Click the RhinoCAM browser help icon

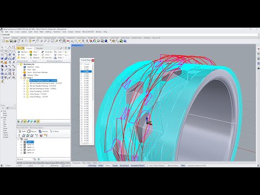pos(69,48)
